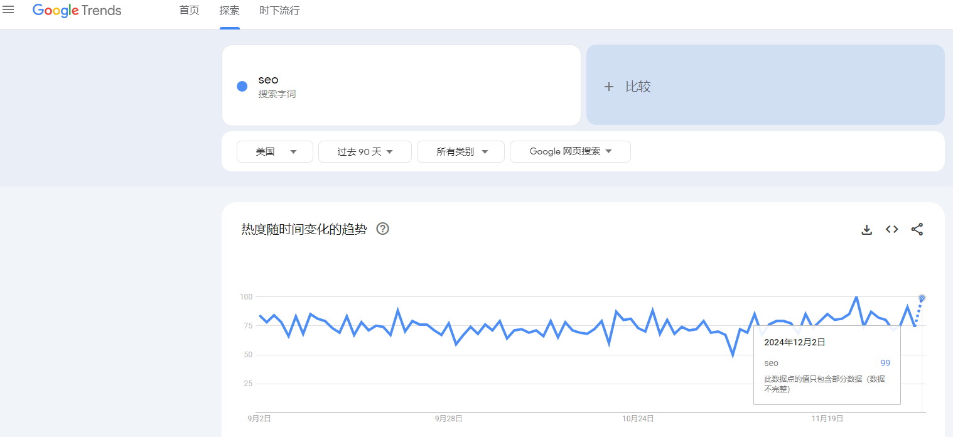Click the Google Trends logo
The image size is (953, 437).
77,11
